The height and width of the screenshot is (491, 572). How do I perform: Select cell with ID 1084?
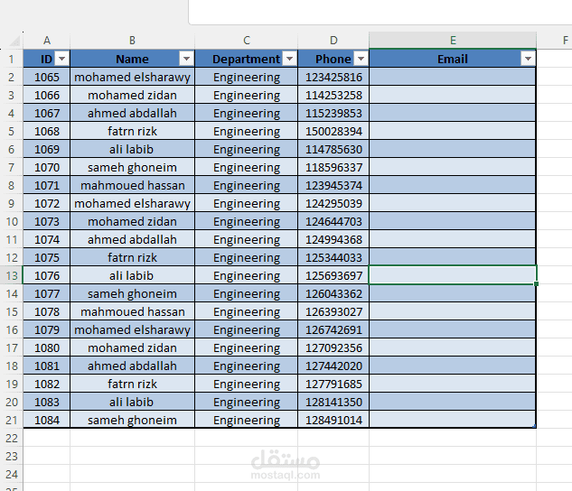[47, 420]
